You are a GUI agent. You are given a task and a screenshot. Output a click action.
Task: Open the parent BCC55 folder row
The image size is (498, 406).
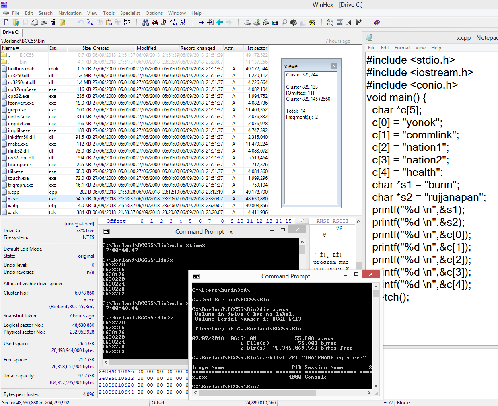click(27, 55)
